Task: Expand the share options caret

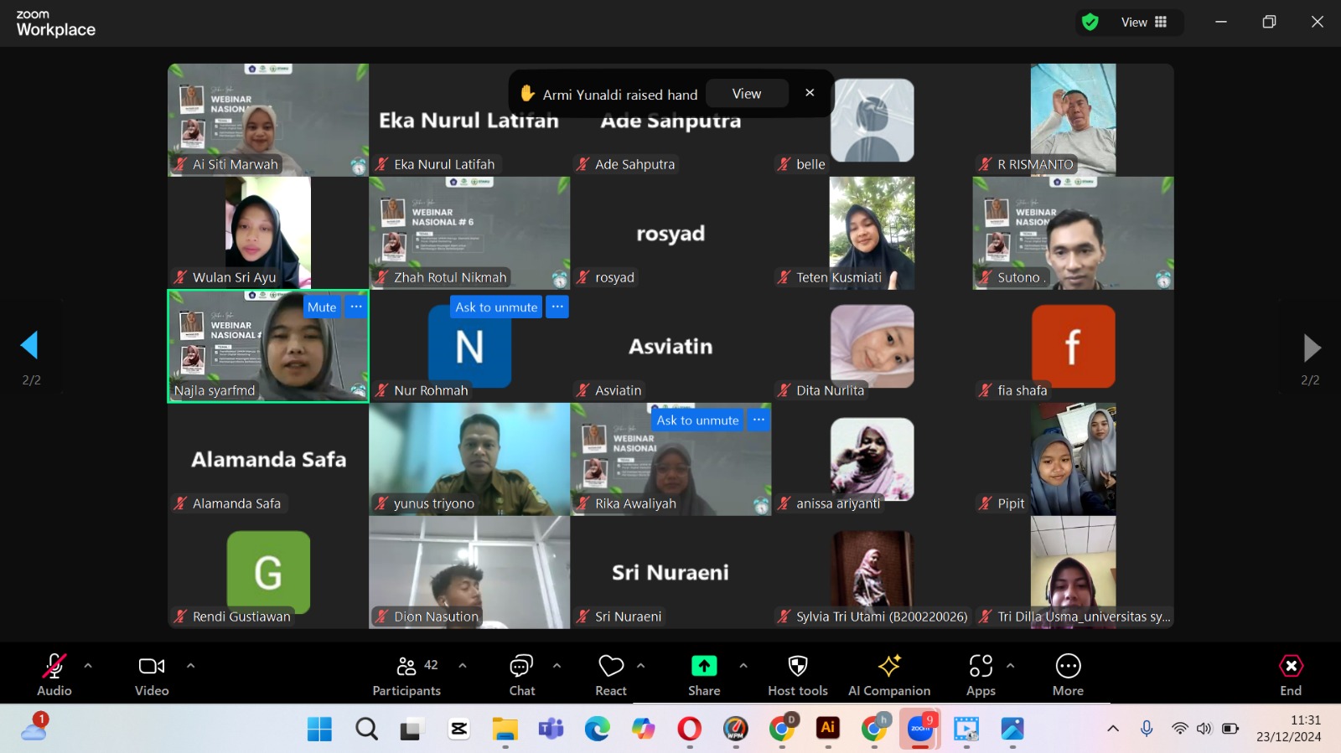Action: tap(743, 666)
